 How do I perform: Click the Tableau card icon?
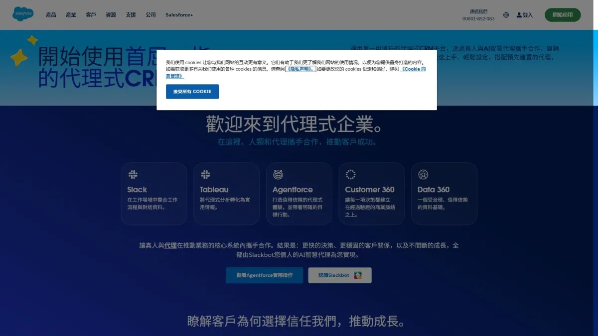205,174
